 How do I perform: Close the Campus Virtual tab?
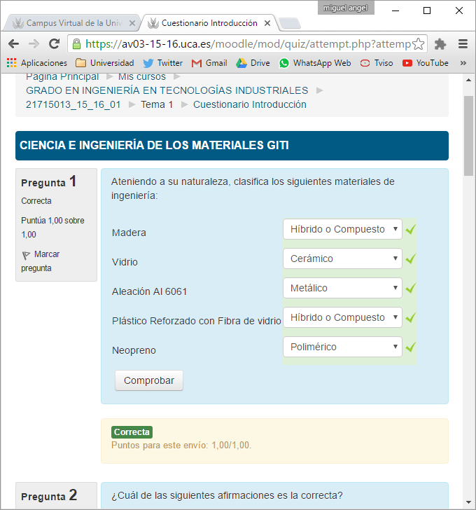click(132, 23)
